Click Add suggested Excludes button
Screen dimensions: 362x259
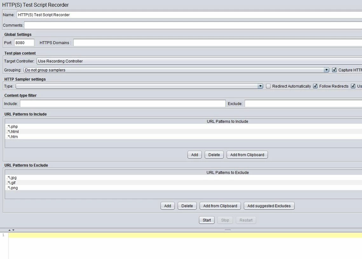click(269, 206)
